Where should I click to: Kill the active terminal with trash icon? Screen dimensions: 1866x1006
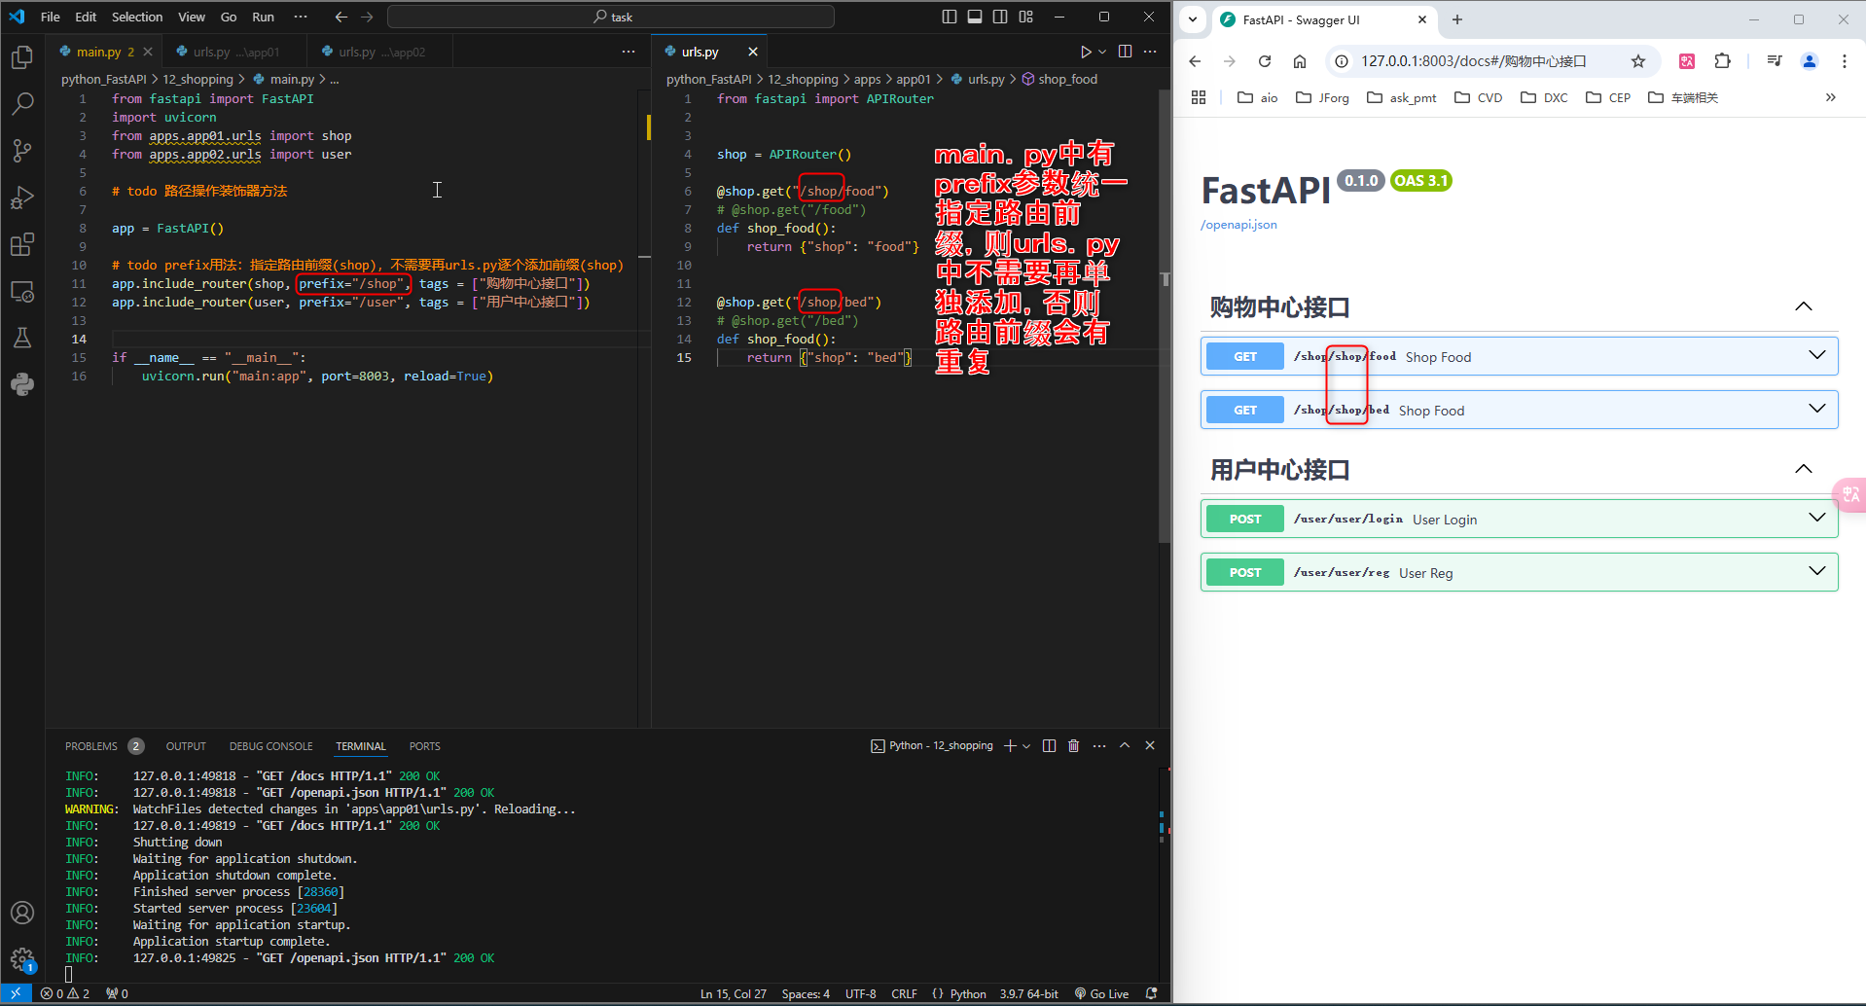pyautogui.click(x=1073, y=745)
